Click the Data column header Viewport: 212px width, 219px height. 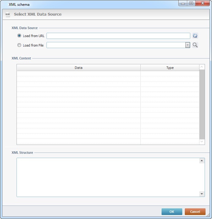[x=79, y=68]
